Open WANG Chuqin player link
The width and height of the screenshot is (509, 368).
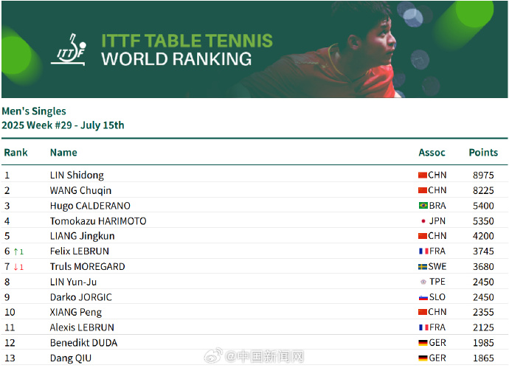(x=80, y=190)
